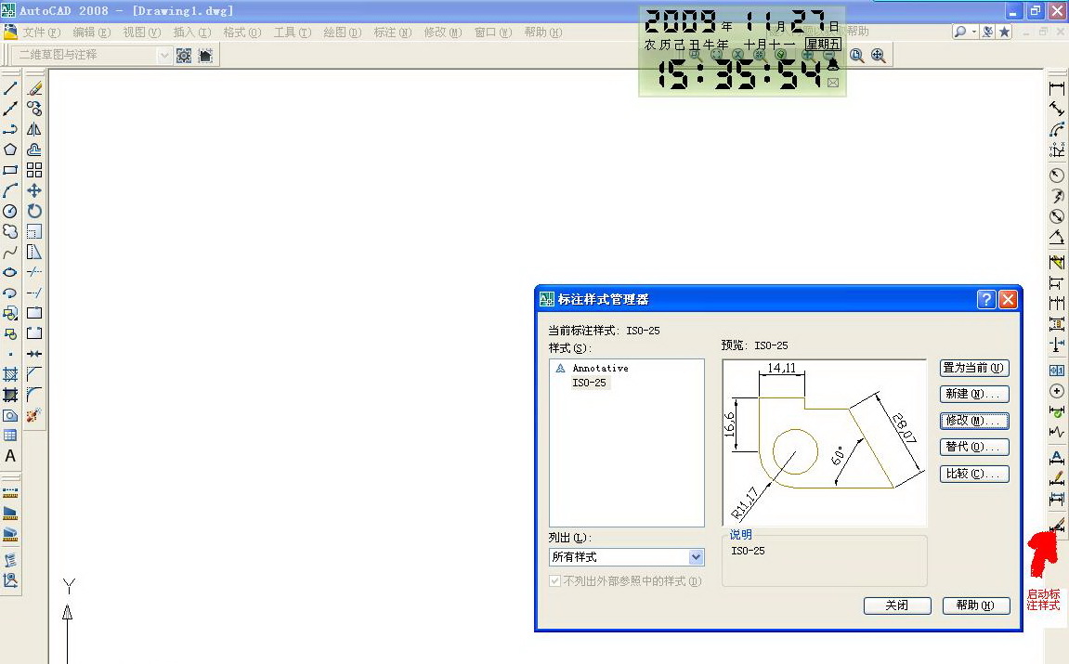The height and width of the screenshot is (664, 1069).
Task: Select the Hatch tool
Action: 10,374
